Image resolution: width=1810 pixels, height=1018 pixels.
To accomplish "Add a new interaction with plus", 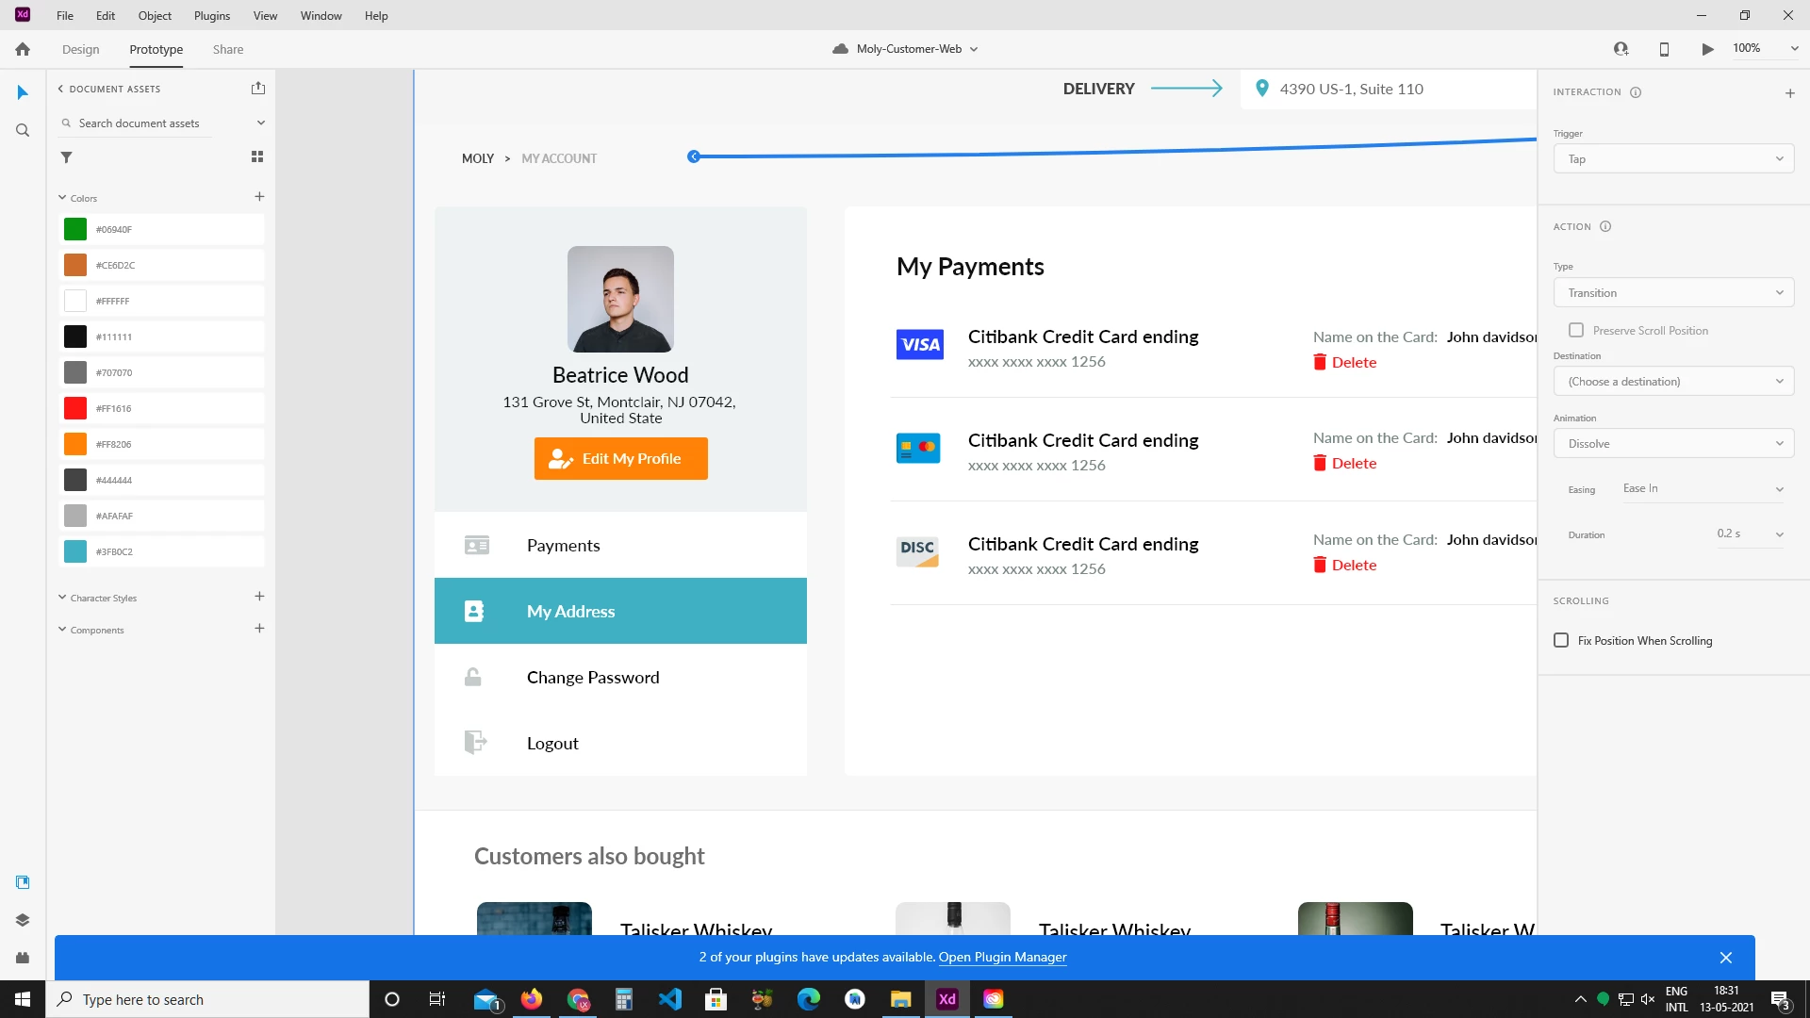I will point(1789,92).
